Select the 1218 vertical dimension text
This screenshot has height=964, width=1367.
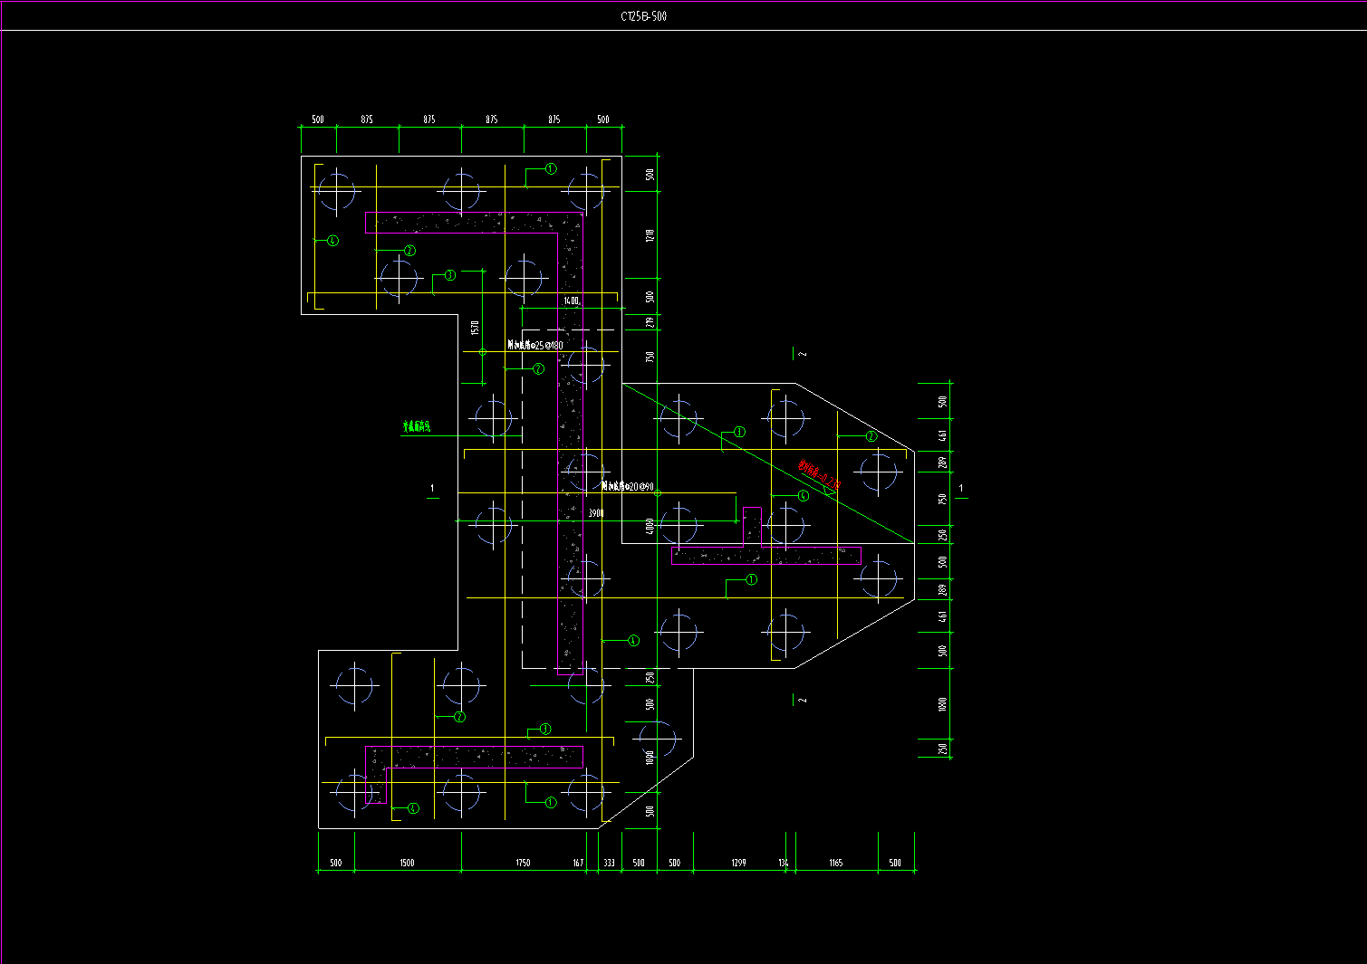click(x=650, y=236)
